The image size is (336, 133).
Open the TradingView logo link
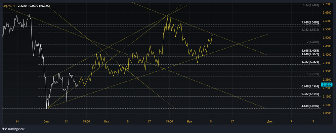coord(13,129)
